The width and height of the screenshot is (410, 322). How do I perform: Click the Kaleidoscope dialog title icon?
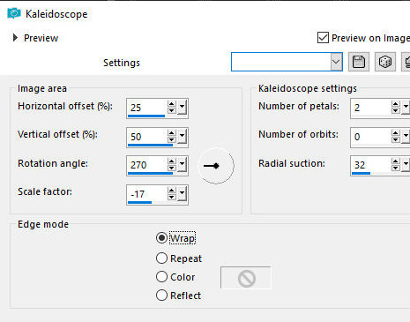click(x=14, y=13)
